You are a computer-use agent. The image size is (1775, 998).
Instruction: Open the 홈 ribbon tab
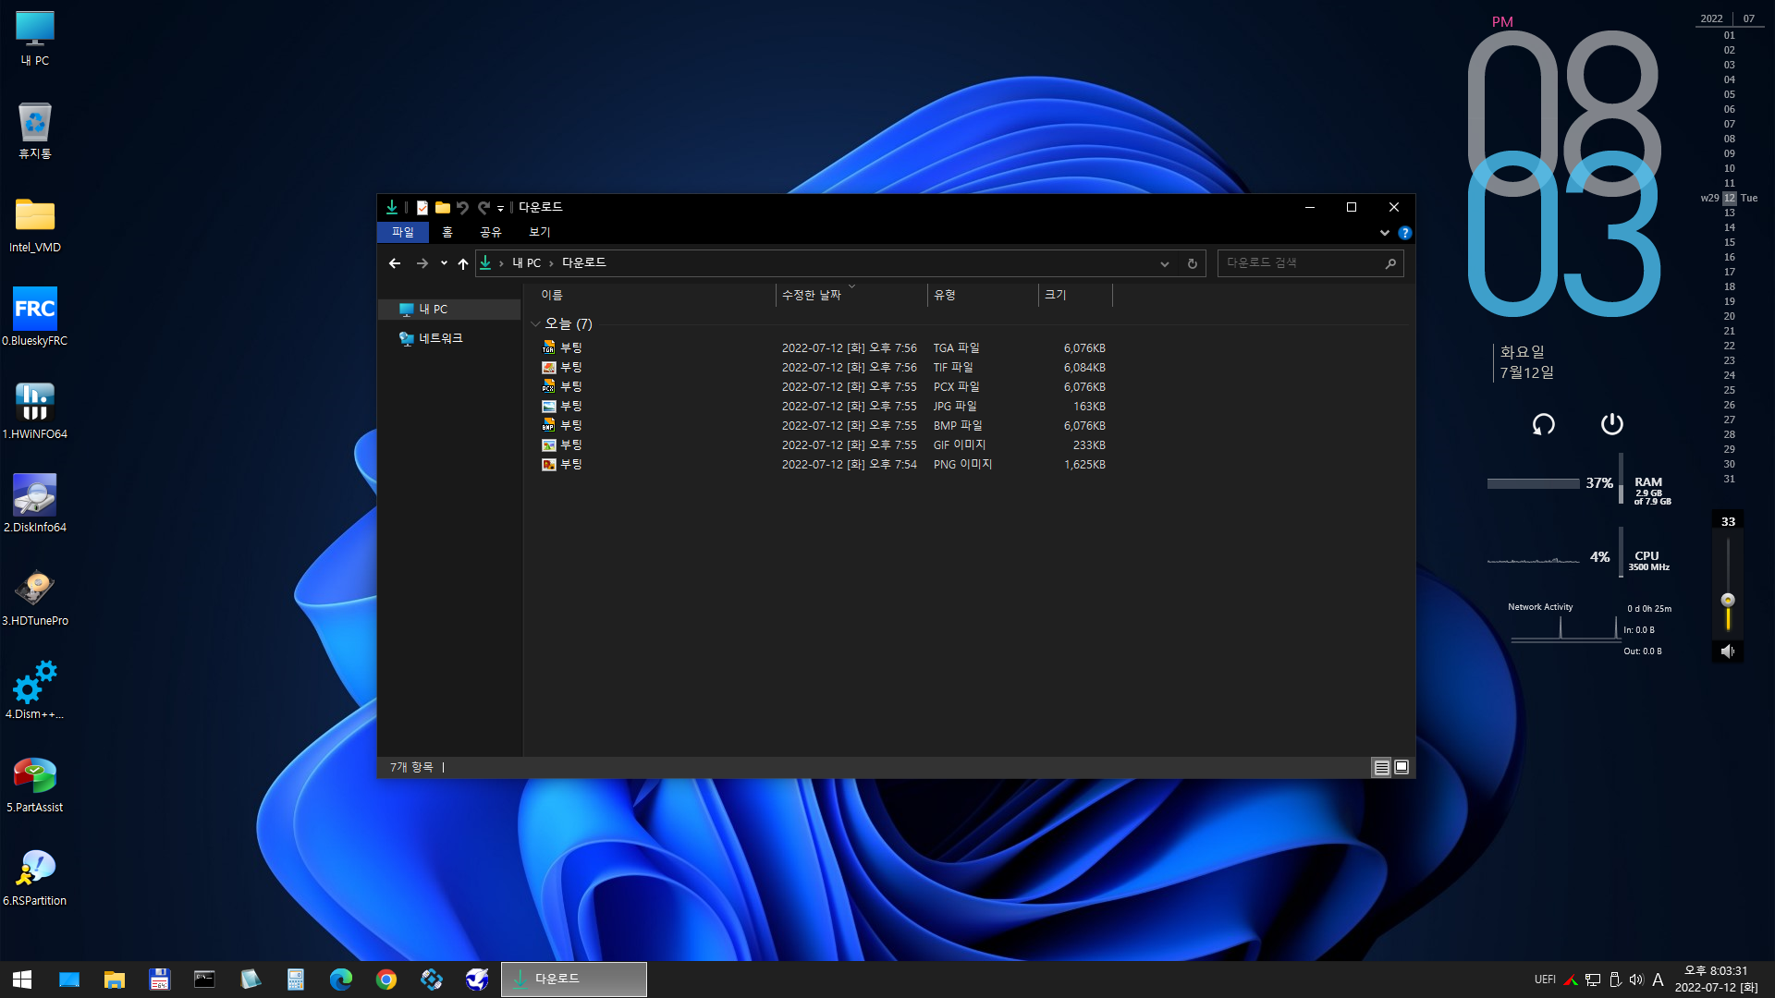447,233
